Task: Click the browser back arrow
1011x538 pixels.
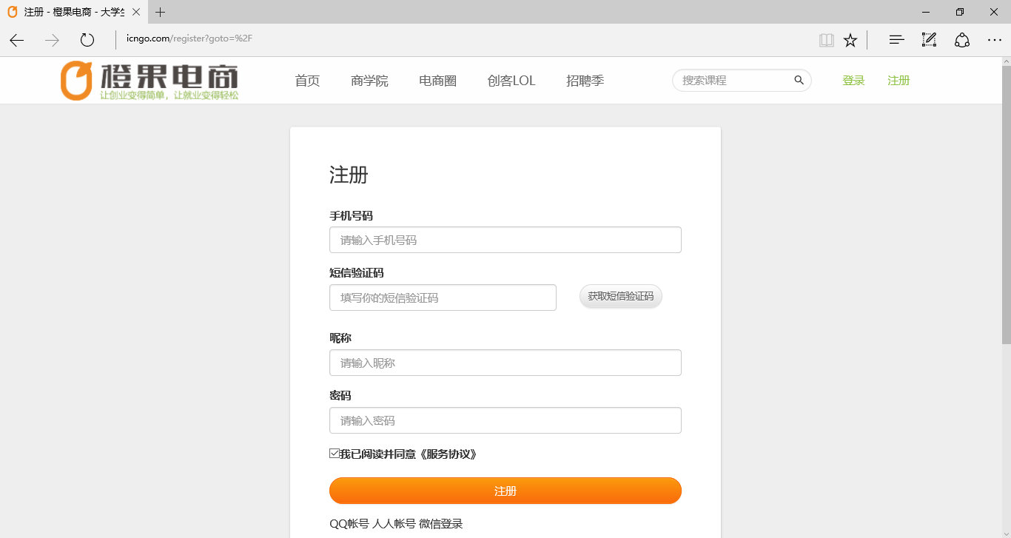Action: pyautogui.click(x=17, y=40)
